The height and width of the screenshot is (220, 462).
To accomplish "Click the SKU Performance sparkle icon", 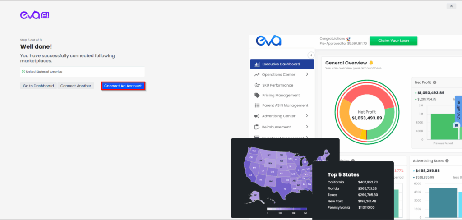I will (257, 85).
